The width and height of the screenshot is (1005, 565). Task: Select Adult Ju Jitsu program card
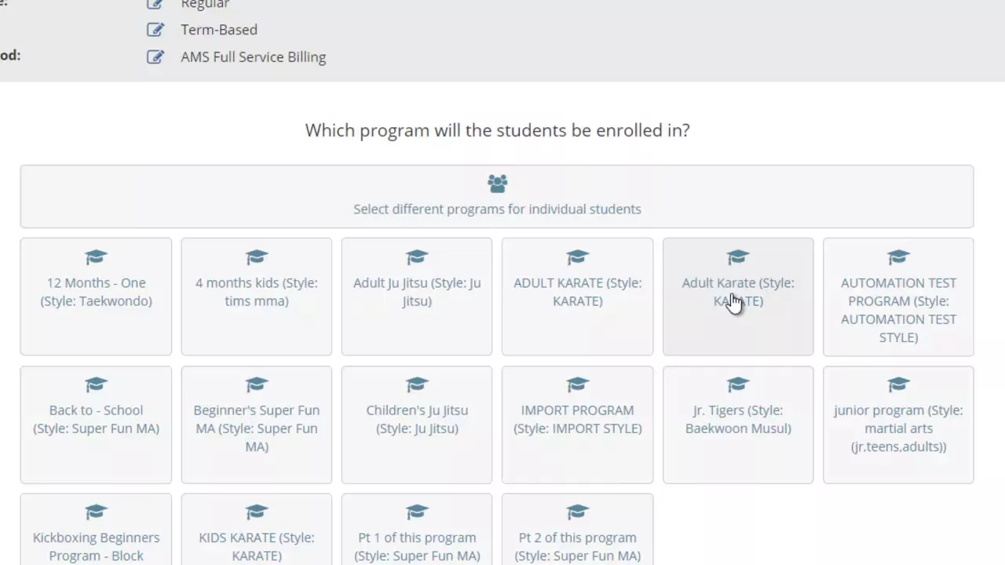417,297
